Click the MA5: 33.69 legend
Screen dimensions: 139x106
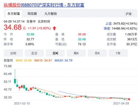tap(24, 60)
